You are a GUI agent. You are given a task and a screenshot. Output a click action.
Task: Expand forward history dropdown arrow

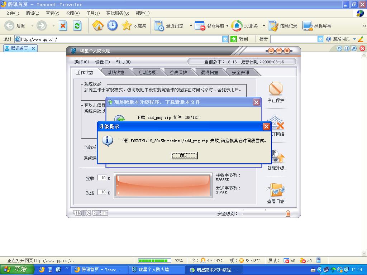point(54,26)
